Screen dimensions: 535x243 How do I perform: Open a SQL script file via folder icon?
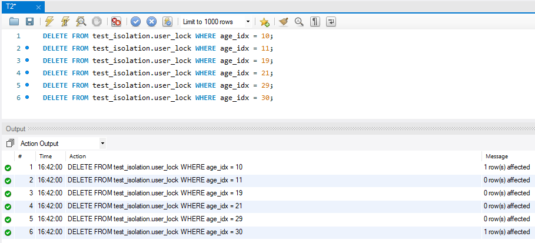[x=14, y=22]
